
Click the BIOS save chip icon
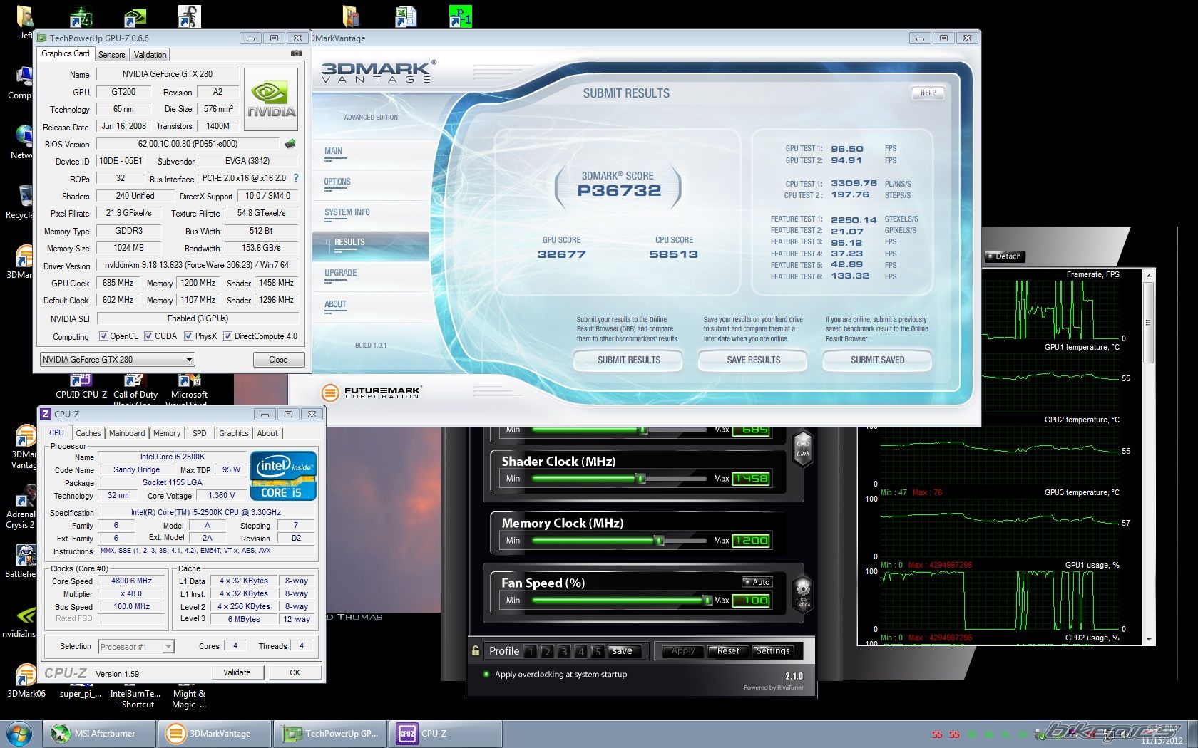click(x=290, y=144)
